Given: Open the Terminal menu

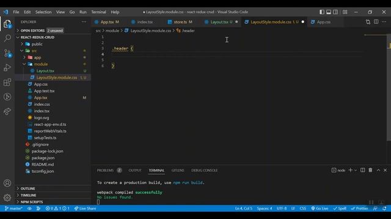Looking at the screenshot, I should tap(98, 12).
